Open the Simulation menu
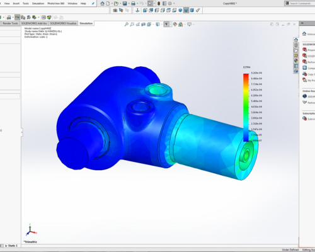 click(38, 3)
